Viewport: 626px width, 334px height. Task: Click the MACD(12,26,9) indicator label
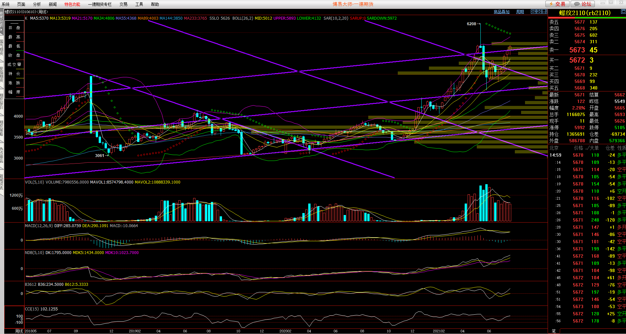click(x=39, y=226)
